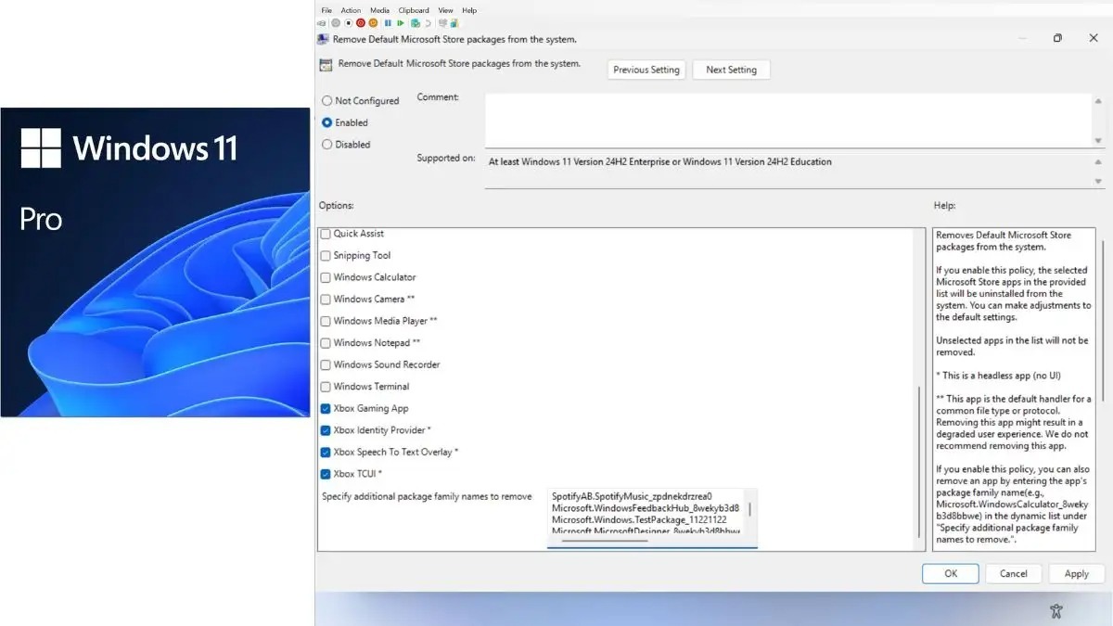Click the black square Turn Off icon
The width and height of the screenshot is (1113, 626).
tap(349, 23)
